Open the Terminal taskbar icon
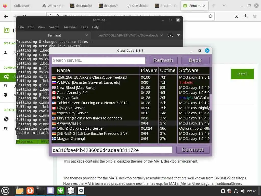 click(x=40, y=191)
